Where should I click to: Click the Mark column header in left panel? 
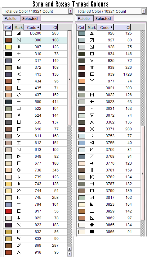pos(19,27)
